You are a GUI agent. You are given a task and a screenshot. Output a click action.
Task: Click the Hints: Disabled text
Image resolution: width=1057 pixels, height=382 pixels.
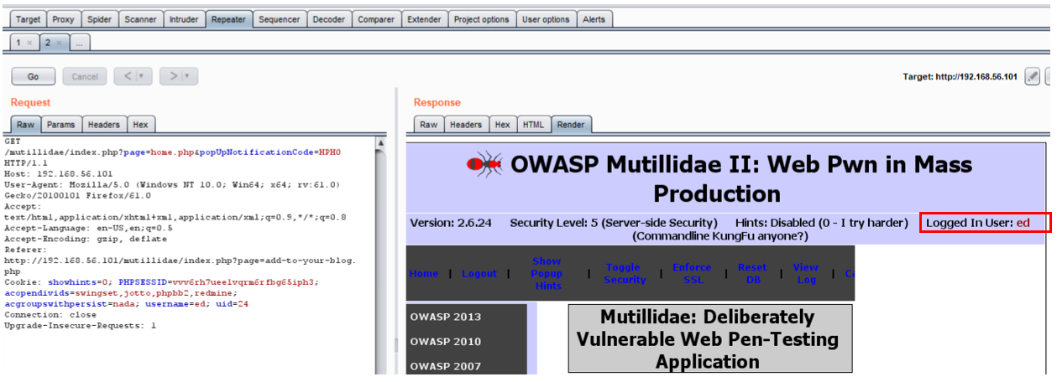tap(822, 223)
